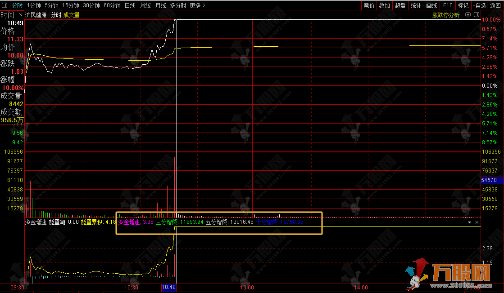Open the dropdown arrow of the 资金增速 indicator
The image size is (504, 293).
[469, 222]
